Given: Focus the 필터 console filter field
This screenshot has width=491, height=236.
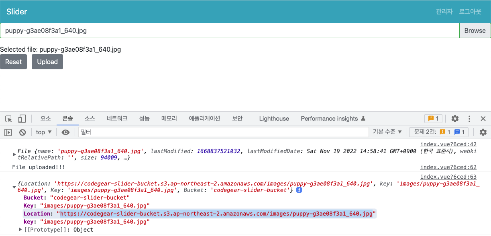Looking at the screenshot, I should tap(223, 132).
